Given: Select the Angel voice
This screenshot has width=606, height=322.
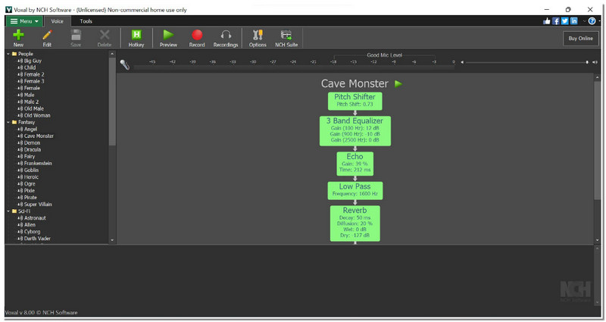Looking at the screenshot, I should point(30,129).
